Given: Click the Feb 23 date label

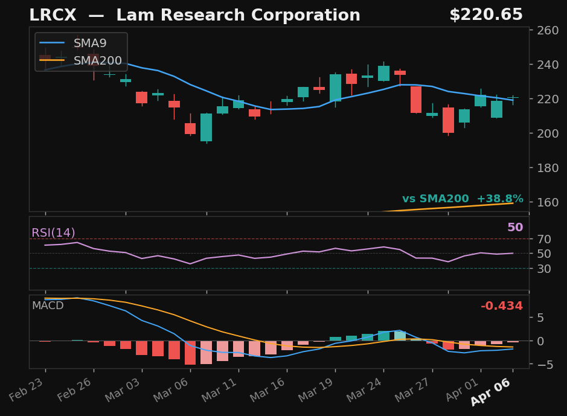Looking at the screenshot, I should click(x=27, y=390).
